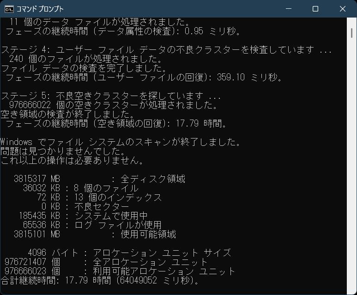The image size is (357, 295).
Task: Click the vertical scrollbar thumb
Action: 352,33
